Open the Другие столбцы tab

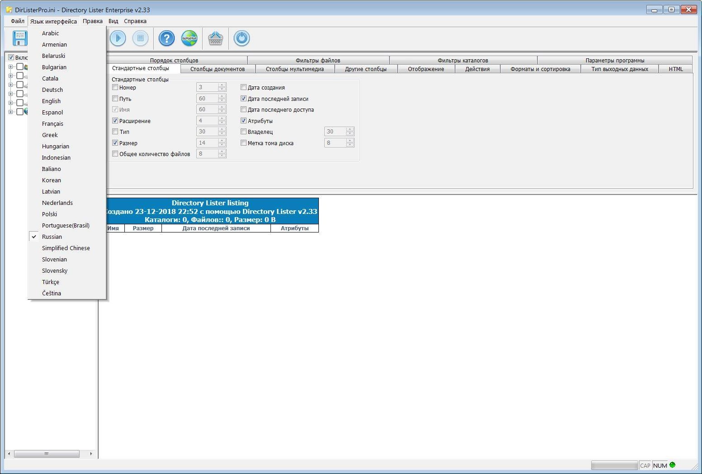366,69
